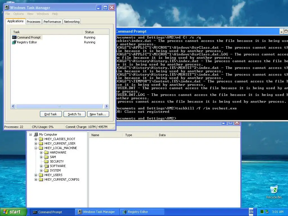
Task: Click the Start button
Action: pyautogui.click(x=13, y=212)
